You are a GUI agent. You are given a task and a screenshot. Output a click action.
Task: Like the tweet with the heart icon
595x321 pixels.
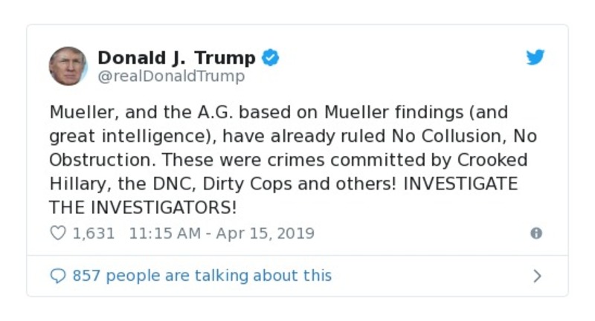coord(57,233)
